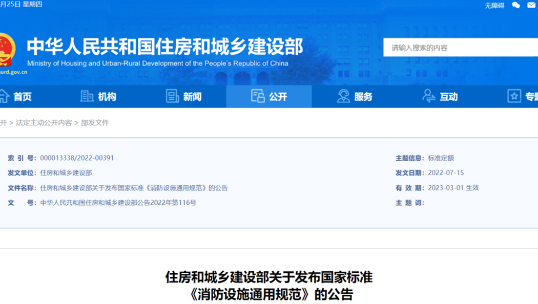Click the 主题词 field label
The image size is (538, 304).
tap(410, 203)
